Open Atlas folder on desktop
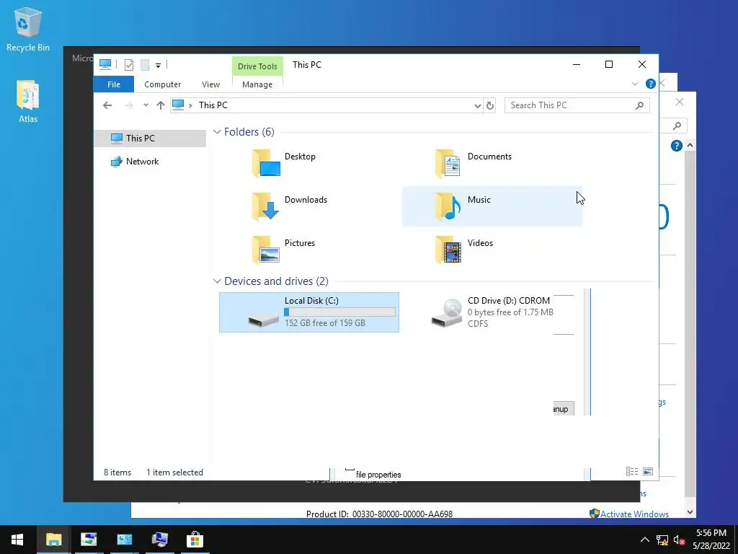 [x=28, y=102]
